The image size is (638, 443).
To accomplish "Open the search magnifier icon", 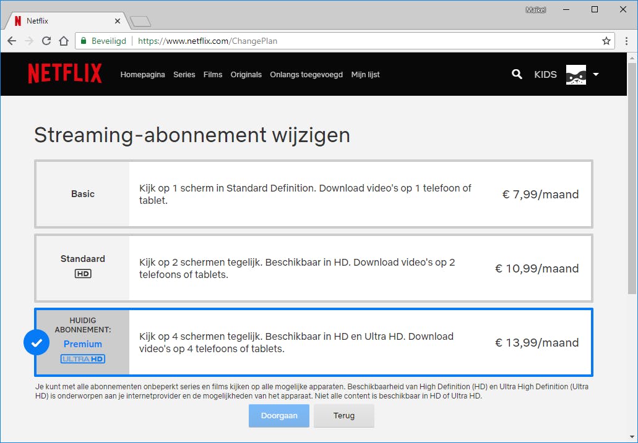I will click(x=517, y=74).
